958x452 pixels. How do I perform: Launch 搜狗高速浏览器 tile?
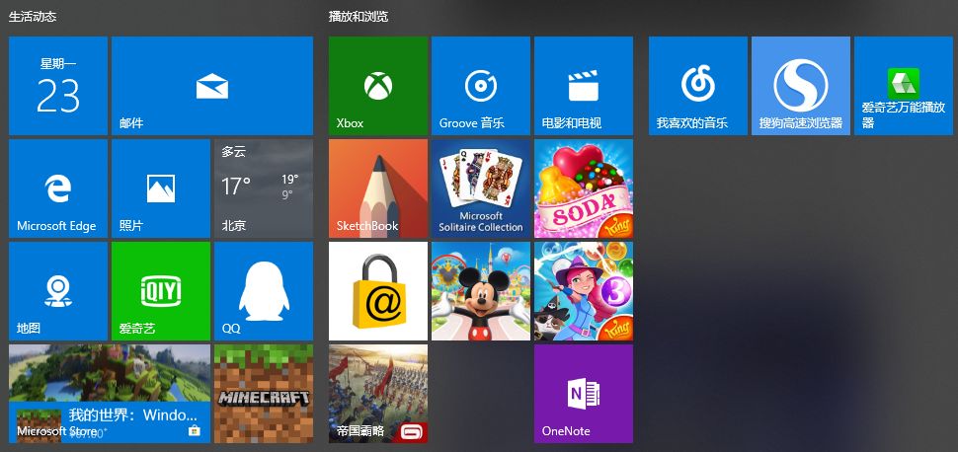(x=801, y=86)
